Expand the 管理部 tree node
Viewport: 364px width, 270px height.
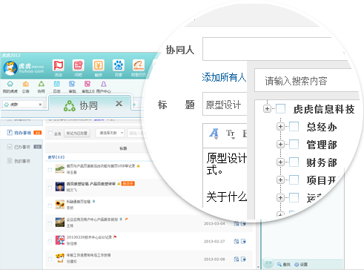tap(280, 144)
